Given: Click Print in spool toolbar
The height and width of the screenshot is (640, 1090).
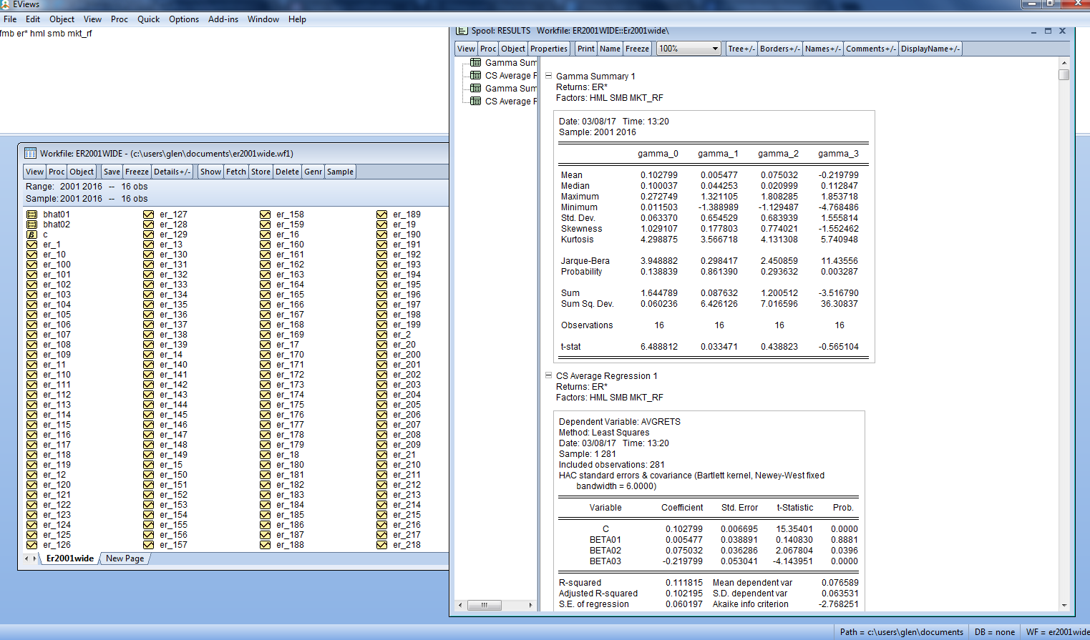Looking at the screenshot, I should point(586,49).
